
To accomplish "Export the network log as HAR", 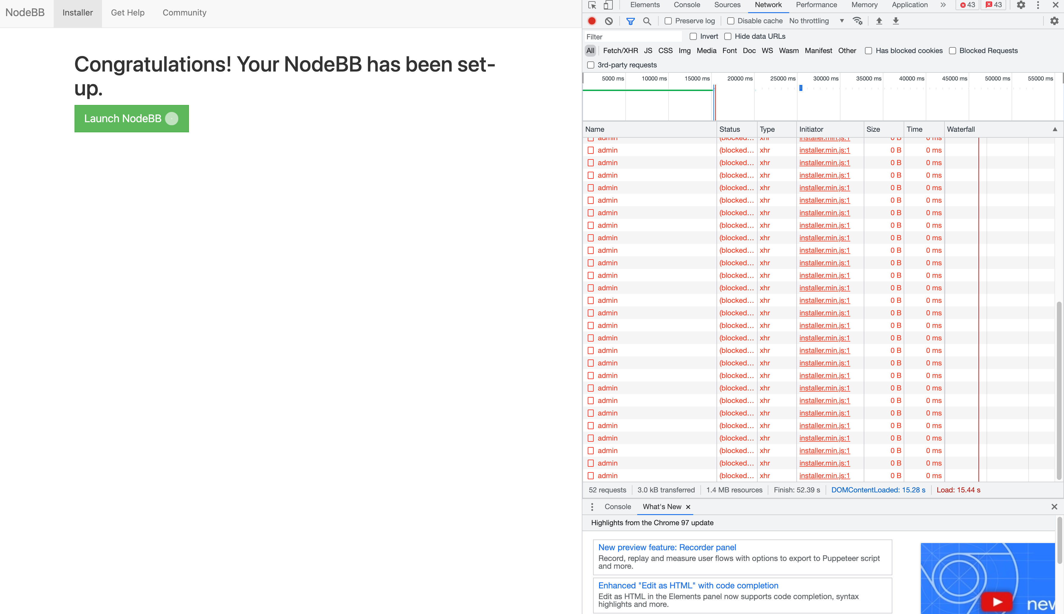I will 896,21.
